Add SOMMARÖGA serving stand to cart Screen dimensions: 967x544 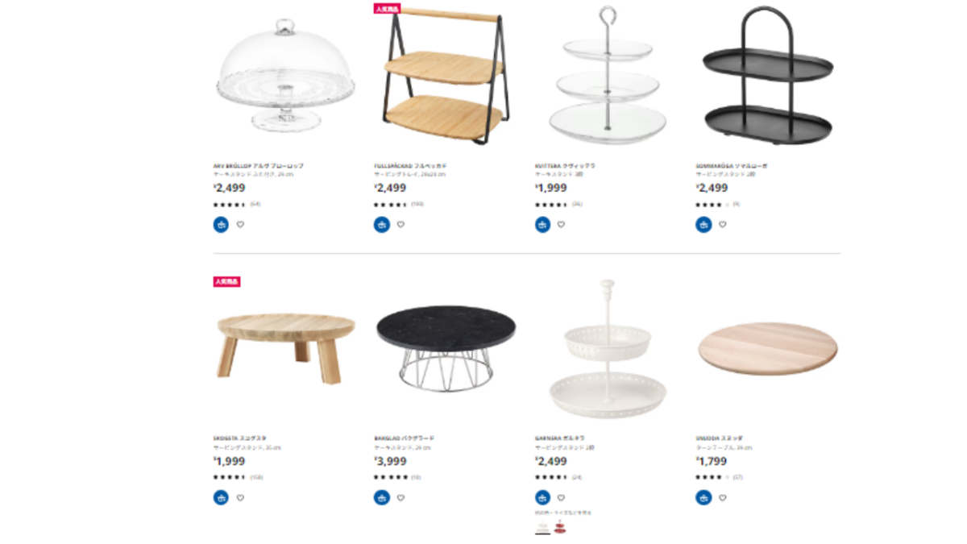703,225
